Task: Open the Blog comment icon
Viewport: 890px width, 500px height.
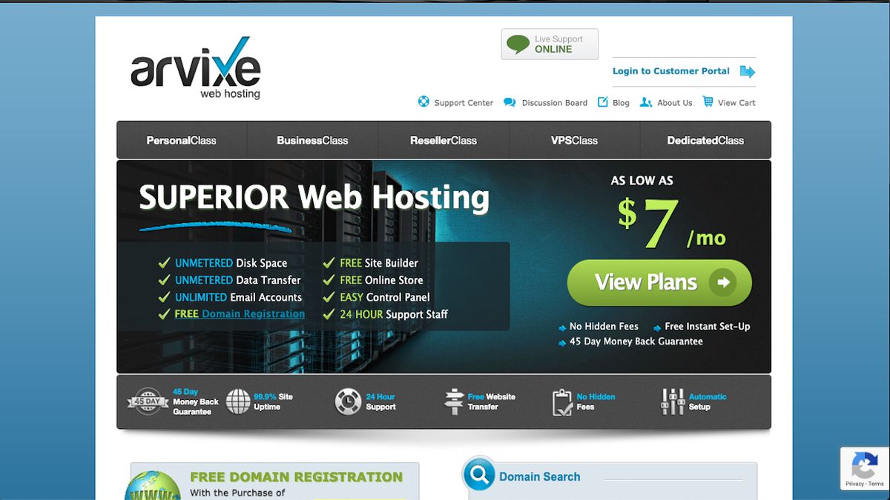Action: [604, 102]
